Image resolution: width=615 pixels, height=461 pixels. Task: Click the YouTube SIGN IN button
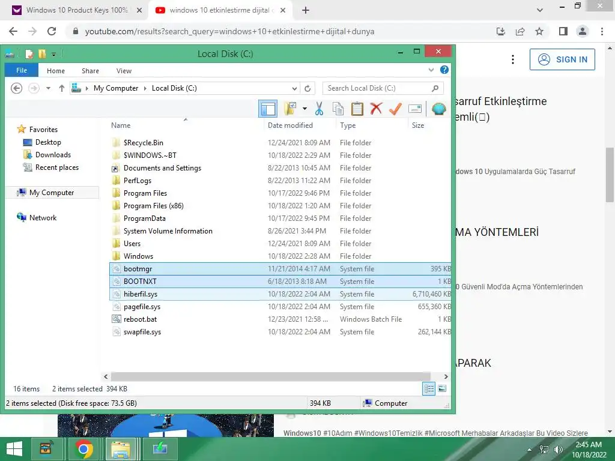(562, 59)
